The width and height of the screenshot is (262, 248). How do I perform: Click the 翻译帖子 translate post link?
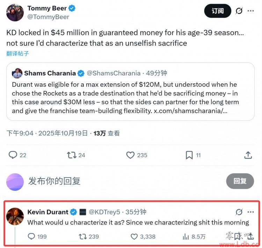coord(17,53)
